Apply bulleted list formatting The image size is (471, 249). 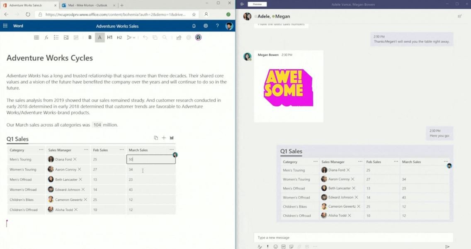tap(56, 38)
